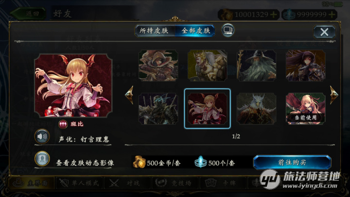
Task: Close the skin selection dialog
Action: (324, 32)
